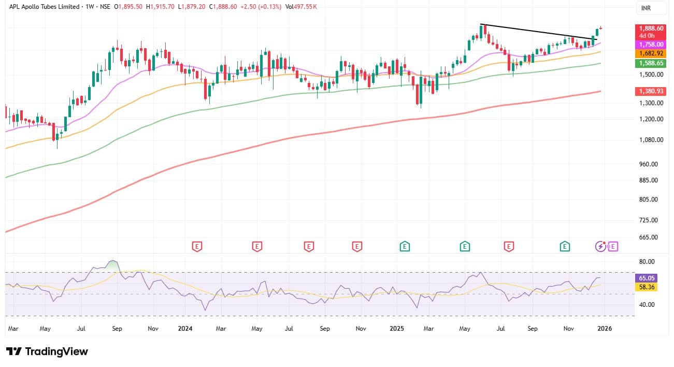Select the purple moving average label 1,758.00

click(x=651, y=45)
